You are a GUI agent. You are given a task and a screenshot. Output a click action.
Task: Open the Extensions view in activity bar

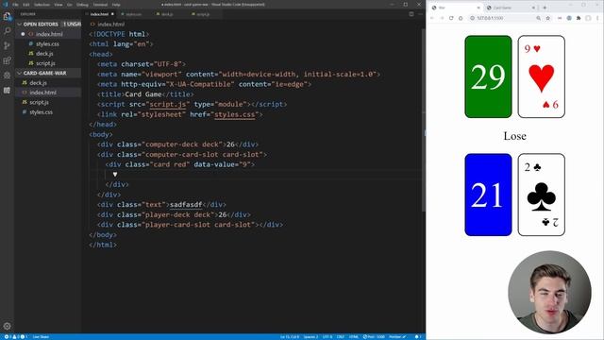click(7, 60)
